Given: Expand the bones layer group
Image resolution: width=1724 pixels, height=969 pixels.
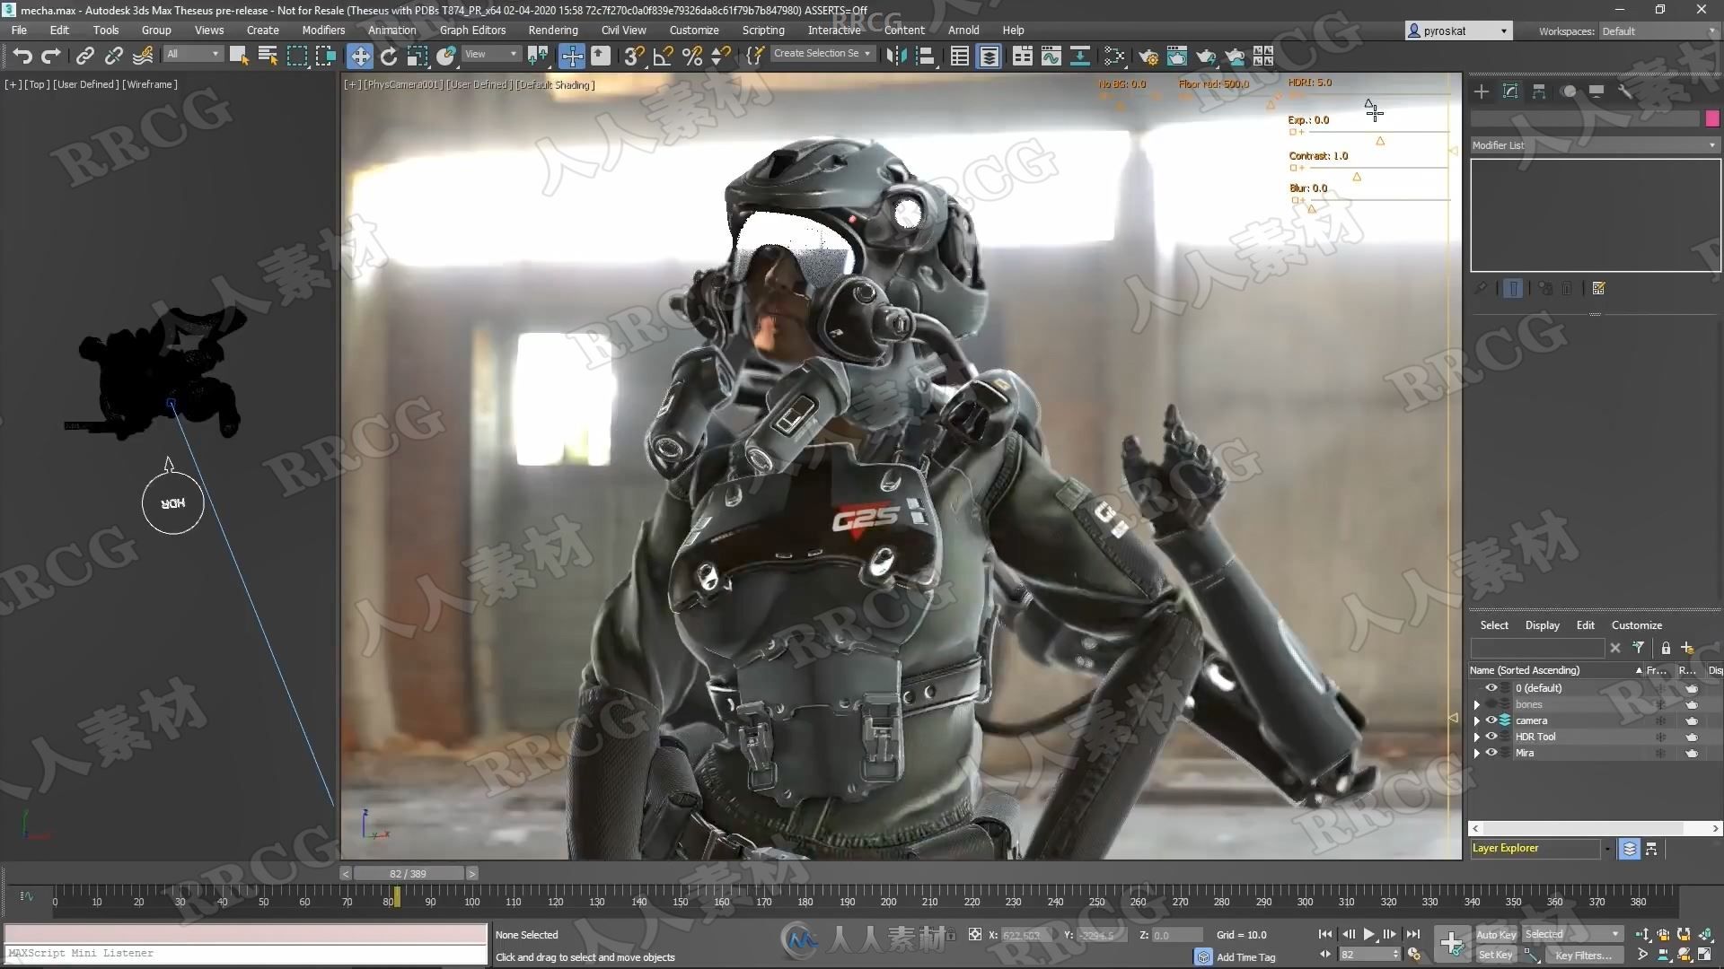Looking at the screenshot, I should (x=1478, y=704).
